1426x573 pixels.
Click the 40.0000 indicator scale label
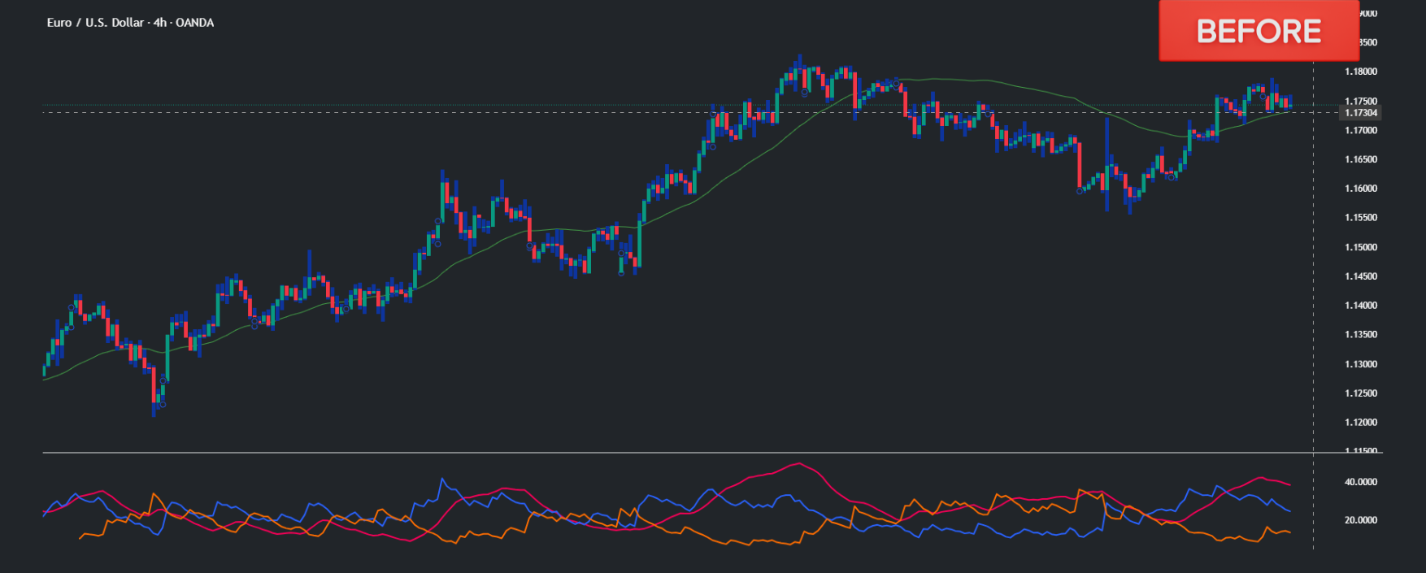click(1360, 482)
